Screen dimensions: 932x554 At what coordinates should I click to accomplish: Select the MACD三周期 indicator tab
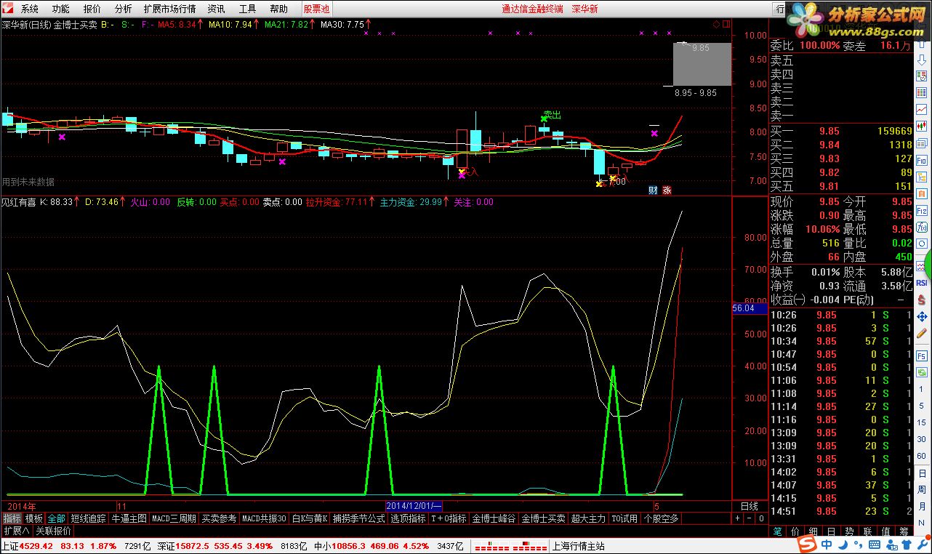pyautogui.click(x=174, y=518)
